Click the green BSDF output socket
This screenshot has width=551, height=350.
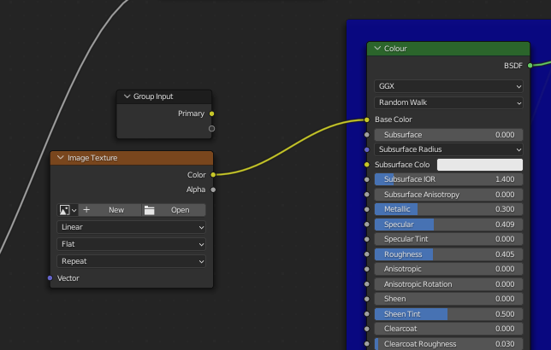530,65
